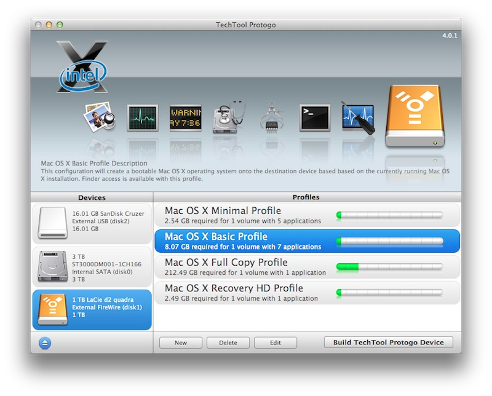Select the screwdriver on monitor icon
This screenshot has height=396, width=492.
click(x=358, y=117)
